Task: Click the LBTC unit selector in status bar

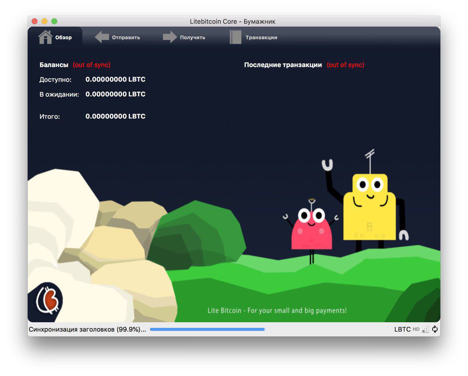Action: 402,329
